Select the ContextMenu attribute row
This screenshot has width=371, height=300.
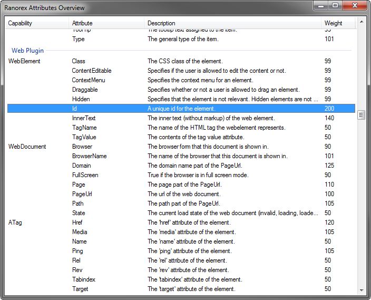point(181,80)
